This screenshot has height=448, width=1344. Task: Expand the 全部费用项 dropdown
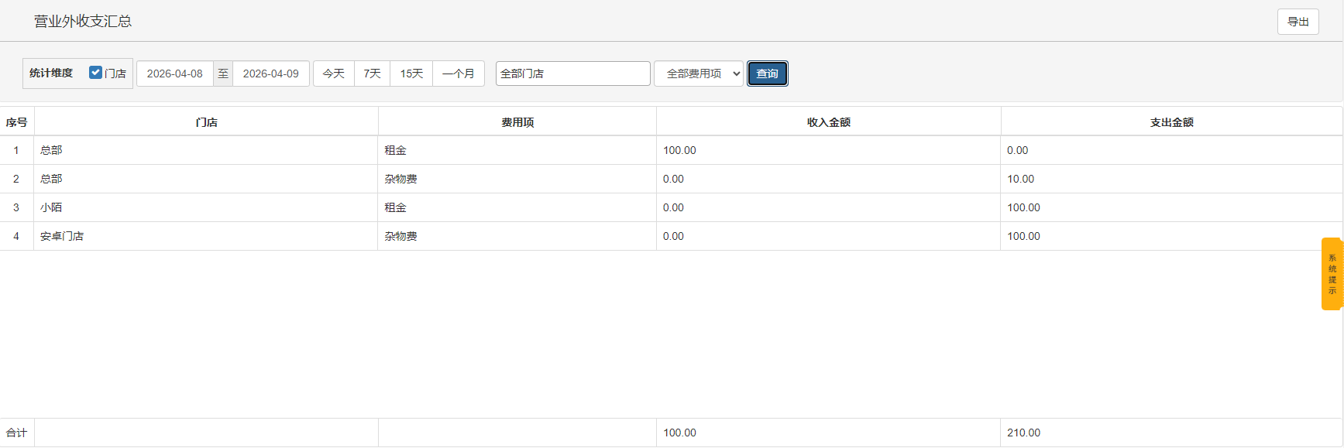click(699, 74)
